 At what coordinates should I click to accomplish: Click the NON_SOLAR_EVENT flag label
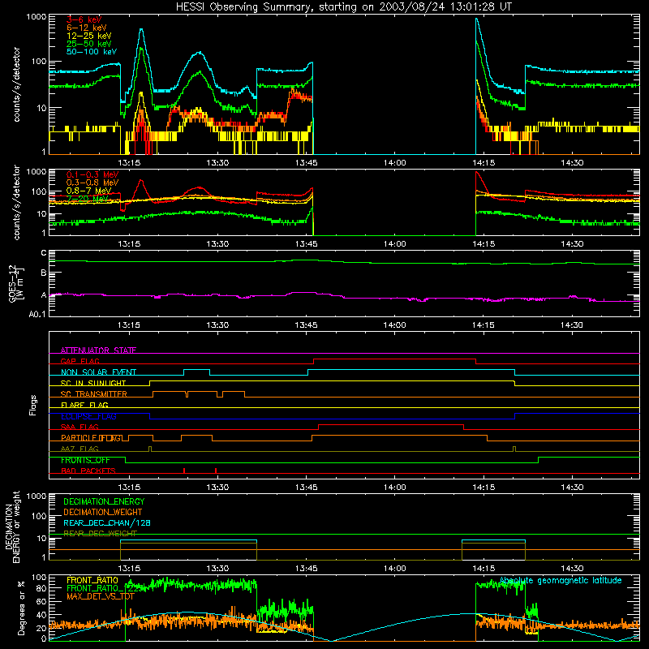(98, 372)
